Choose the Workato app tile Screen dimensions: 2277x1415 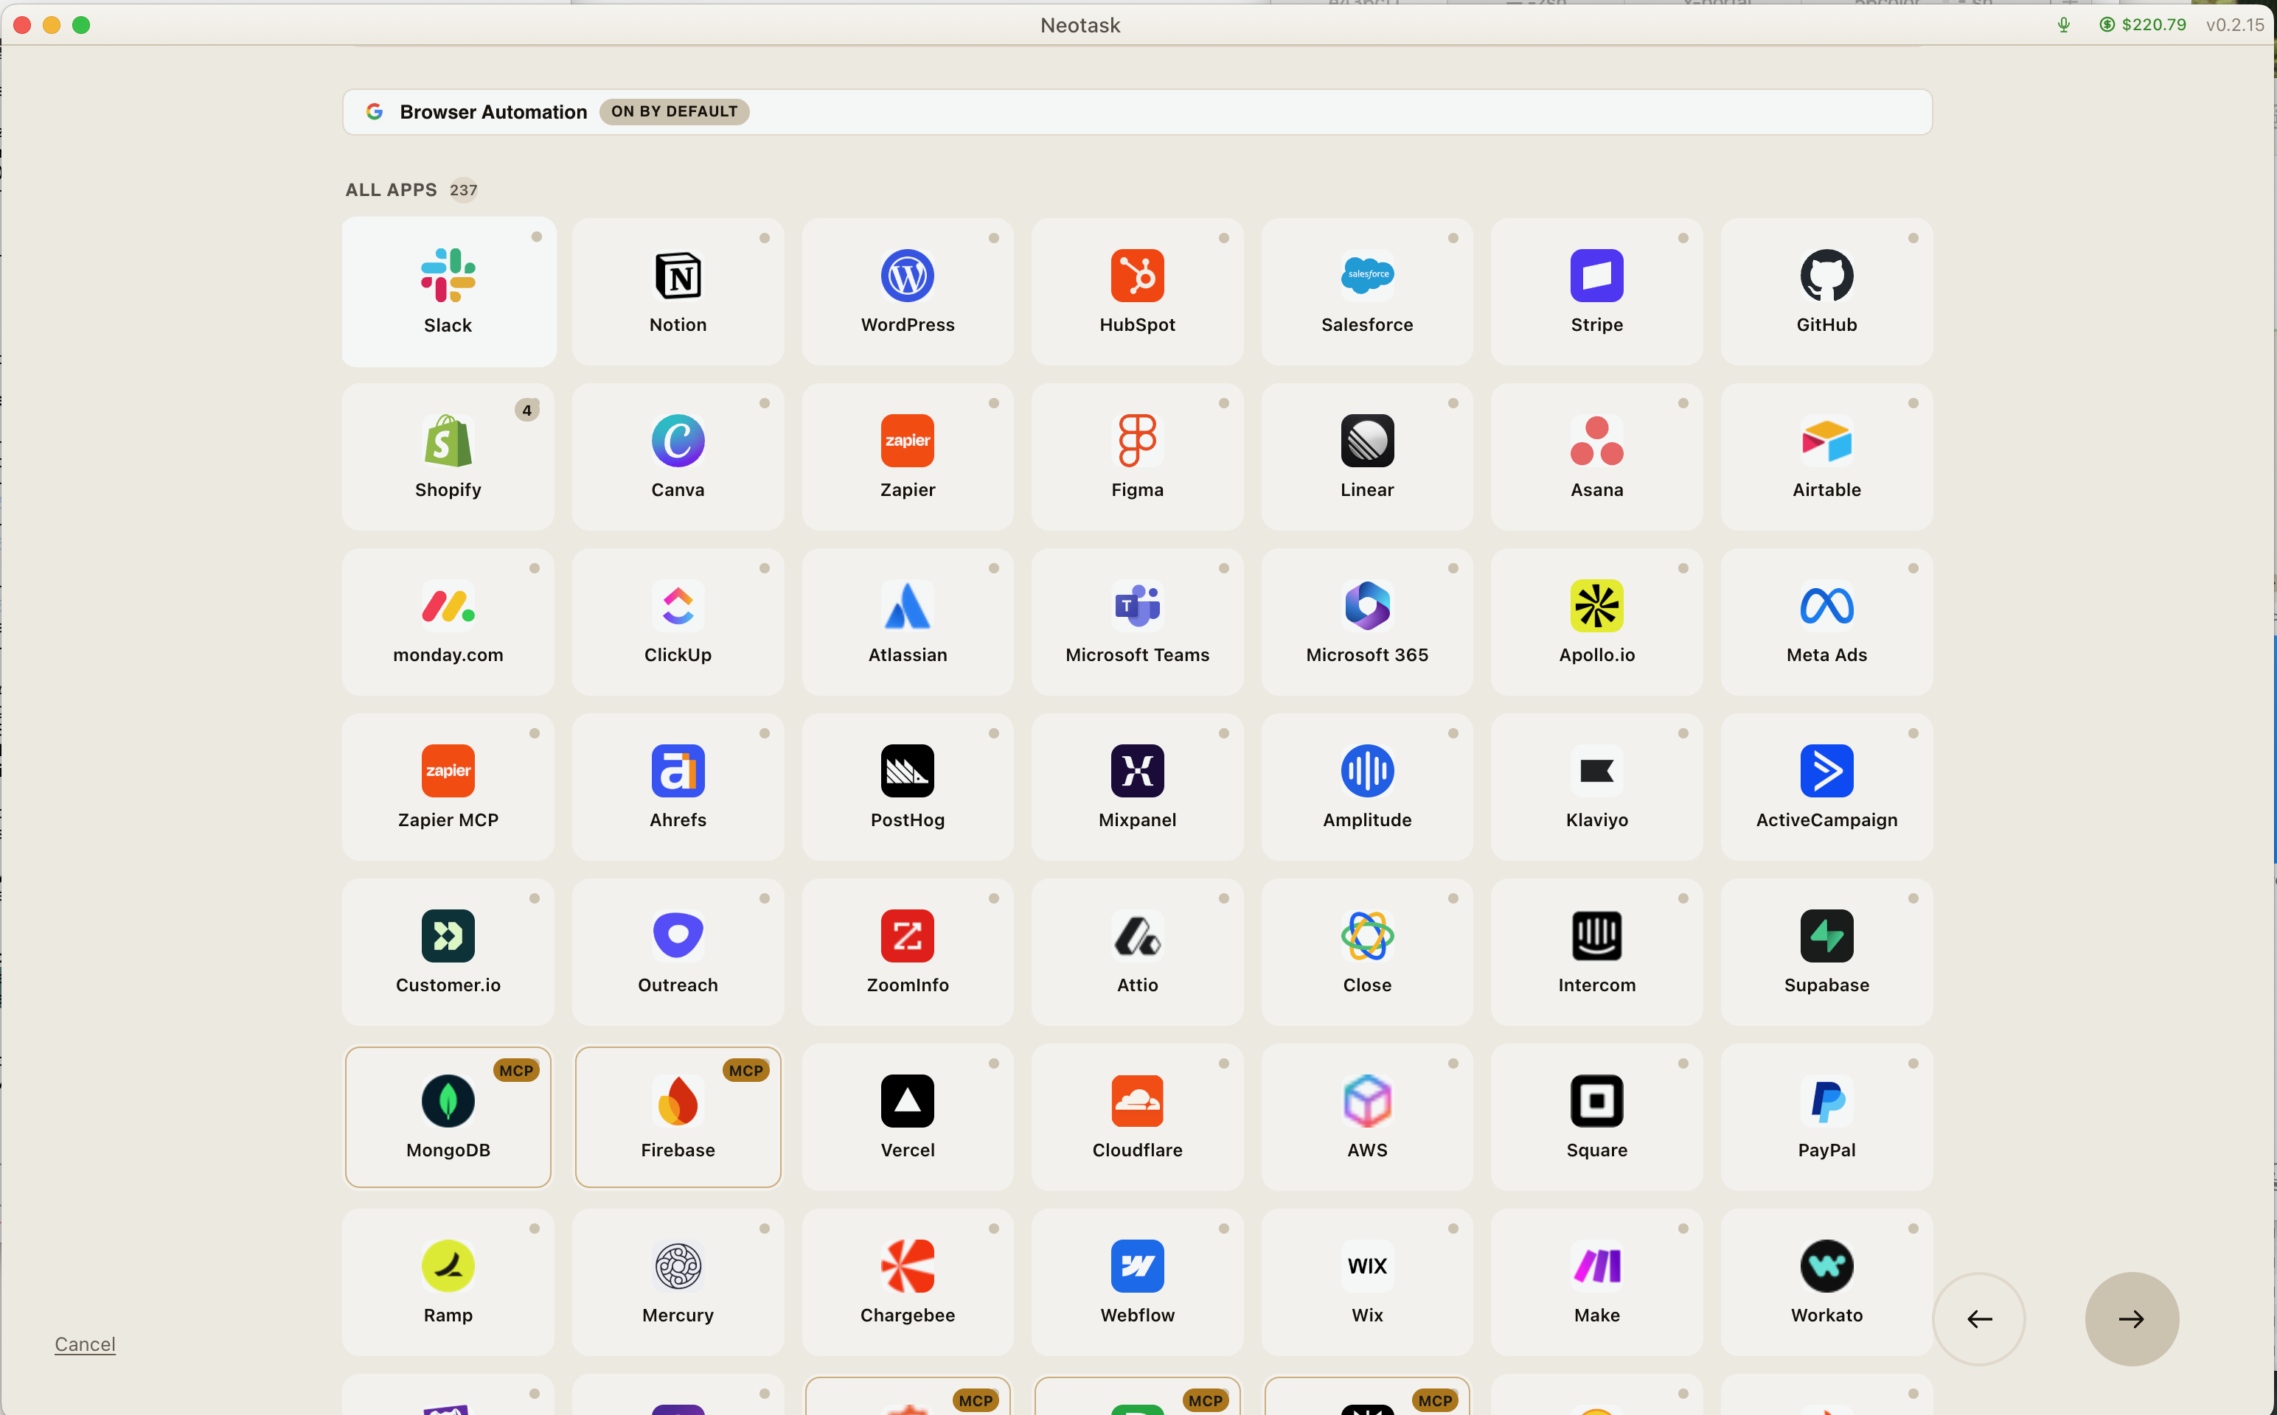(x=1826, y=1282)
